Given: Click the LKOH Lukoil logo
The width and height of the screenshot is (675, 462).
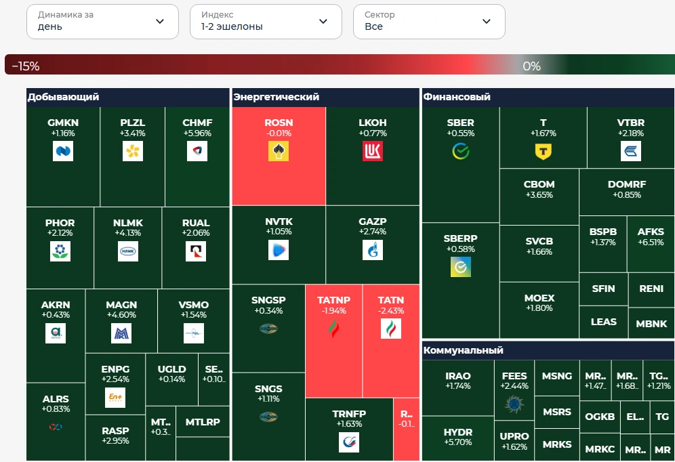Looking at the screenshot, I should click(x=373, y=151).
